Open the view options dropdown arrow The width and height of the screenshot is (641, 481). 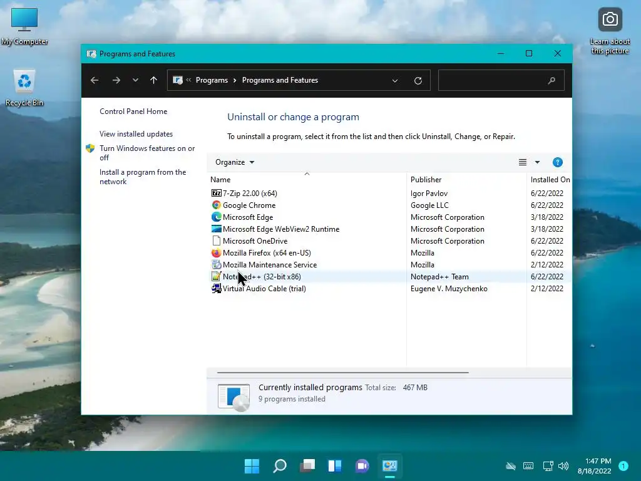(537, 162)
